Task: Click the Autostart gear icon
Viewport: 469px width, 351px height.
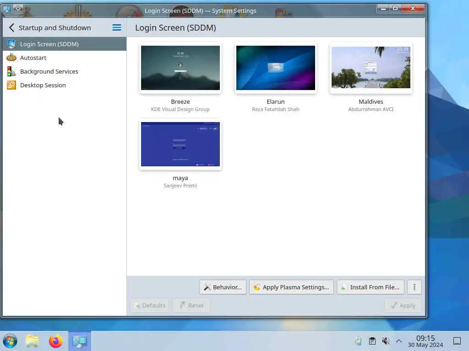Action: point(11,57)
